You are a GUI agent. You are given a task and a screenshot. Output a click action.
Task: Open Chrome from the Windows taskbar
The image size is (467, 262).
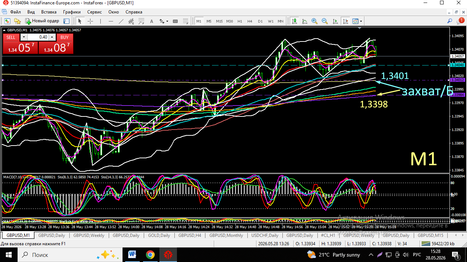(x=150, y=254)
